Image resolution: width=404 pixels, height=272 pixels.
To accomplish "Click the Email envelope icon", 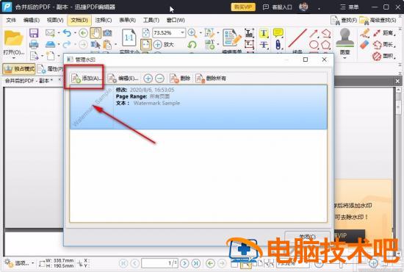I will pos(50,33).
